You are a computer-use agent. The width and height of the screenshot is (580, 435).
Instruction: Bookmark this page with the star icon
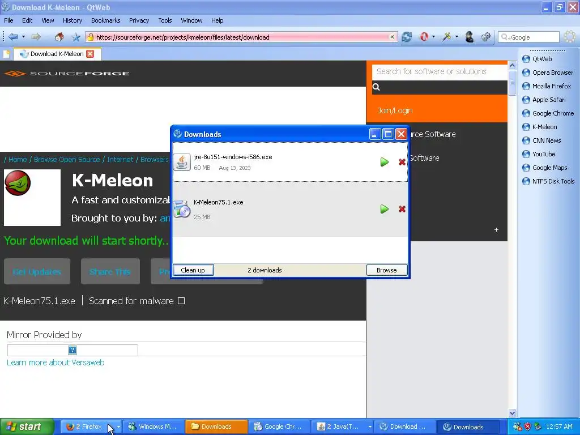click(x=76, y=37)
